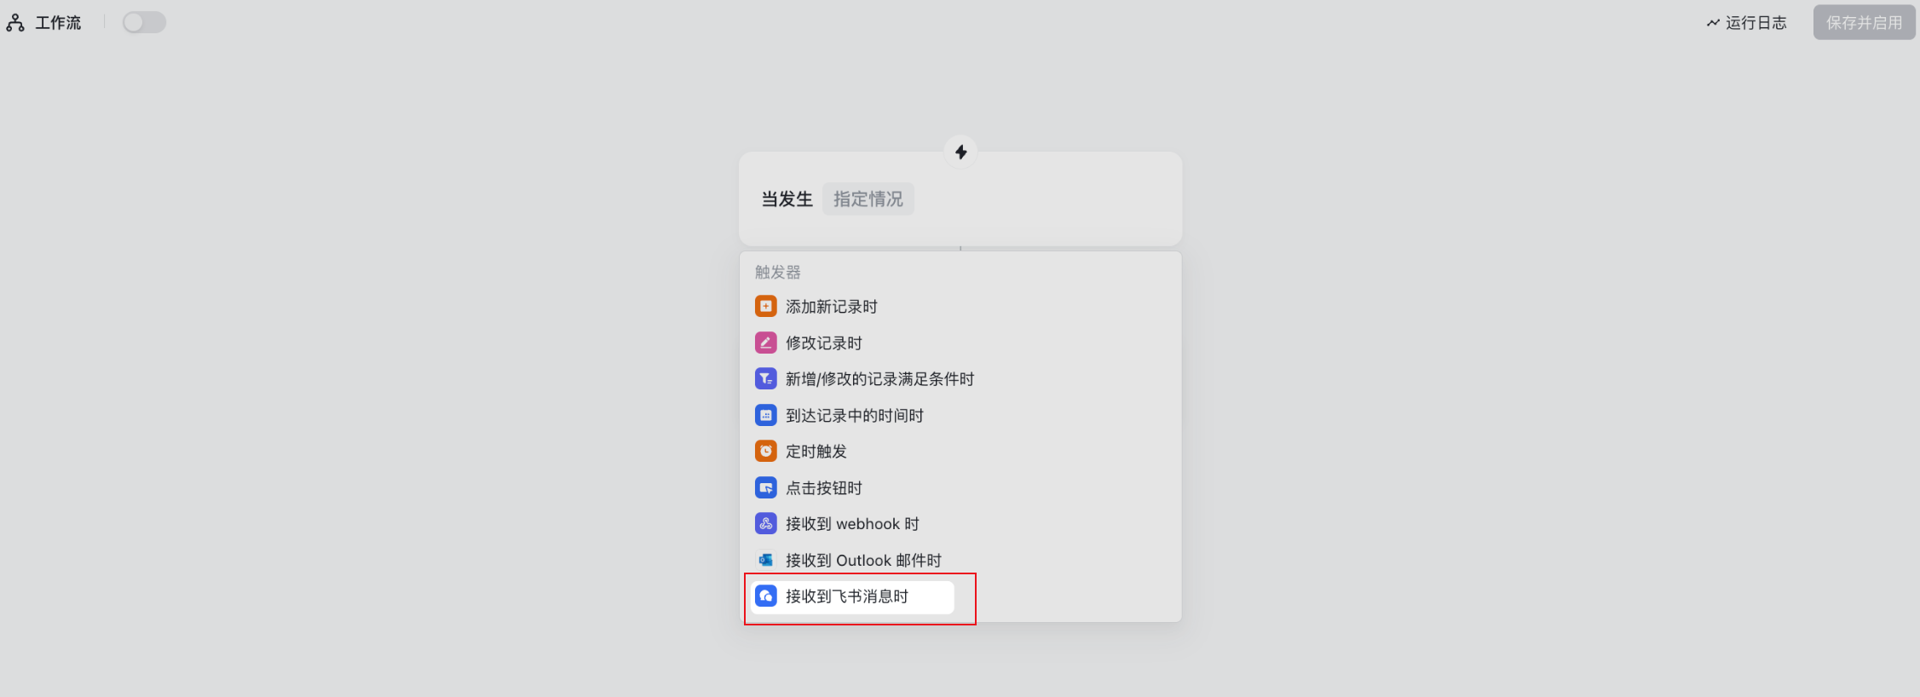The height and width of the screenshot is (697, 1920).
Task: Click the calendar icon for record time
Action: tap(765, 415)
